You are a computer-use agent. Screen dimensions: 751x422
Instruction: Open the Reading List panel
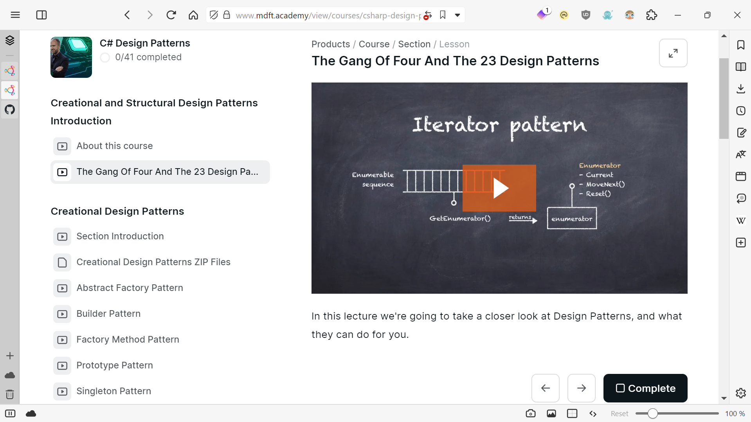(x=741, y=67)
